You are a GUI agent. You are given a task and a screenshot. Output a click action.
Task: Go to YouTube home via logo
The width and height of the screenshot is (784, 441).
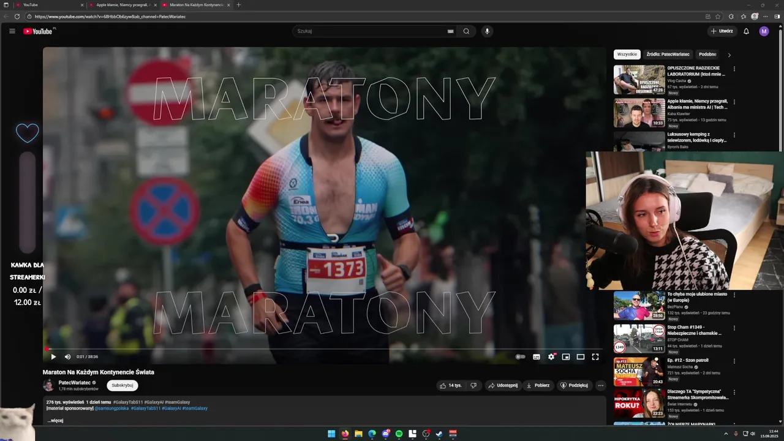(38, 31)
